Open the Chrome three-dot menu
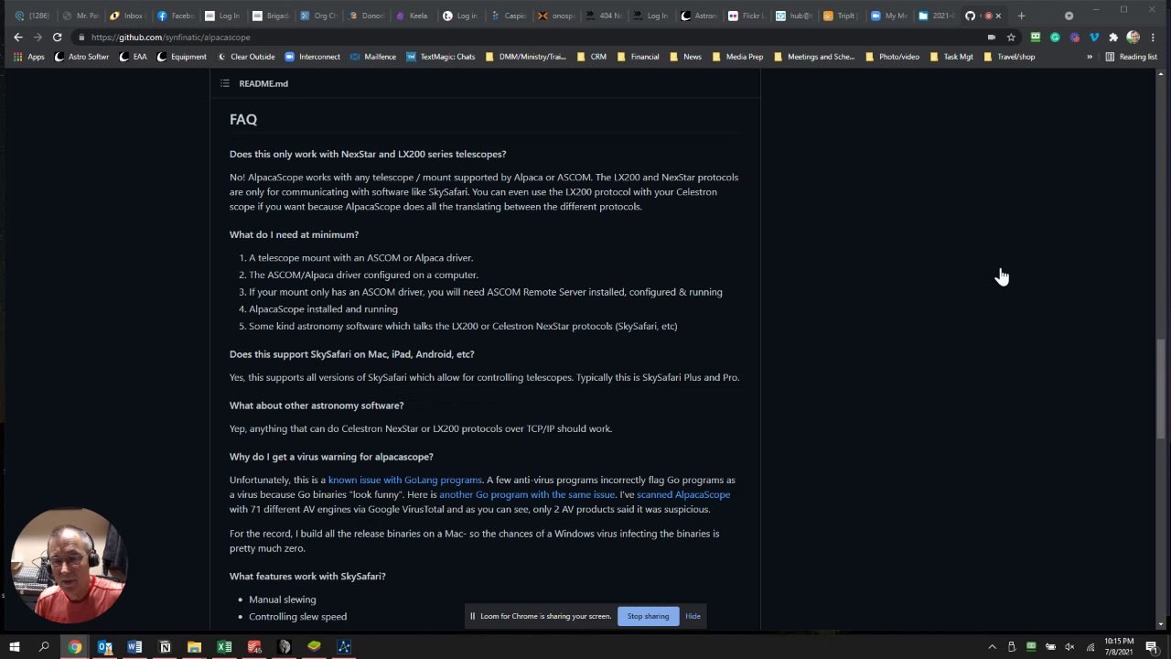1171x659 pixels. [x=1153, y=38]
